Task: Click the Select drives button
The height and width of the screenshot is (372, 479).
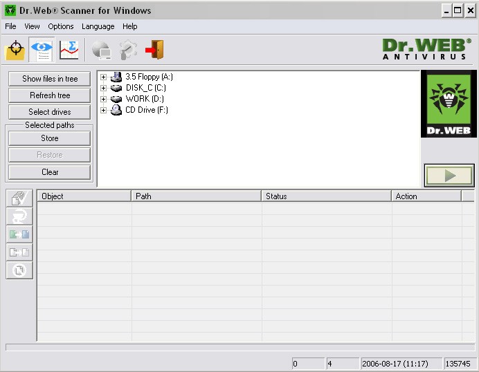Action: tap(49, 112)
